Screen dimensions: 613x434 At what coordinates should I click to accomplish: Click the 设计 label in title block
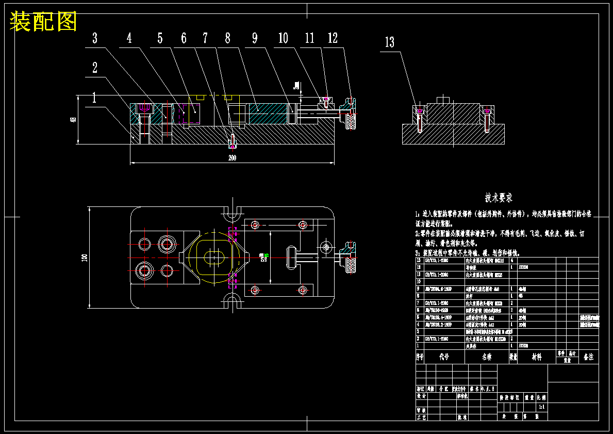[x=421, y=396]
